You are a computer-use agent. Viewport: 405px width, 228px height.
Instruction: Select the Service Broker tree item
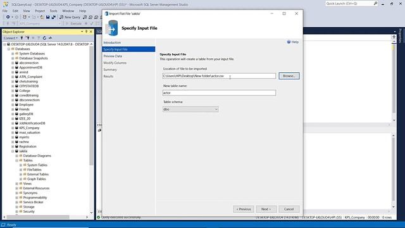tap(33, 202)
